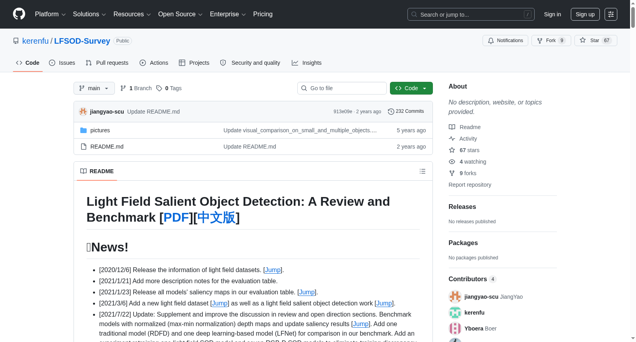
Task: Open appearance settings icon in header
Action: pos(611,14)
